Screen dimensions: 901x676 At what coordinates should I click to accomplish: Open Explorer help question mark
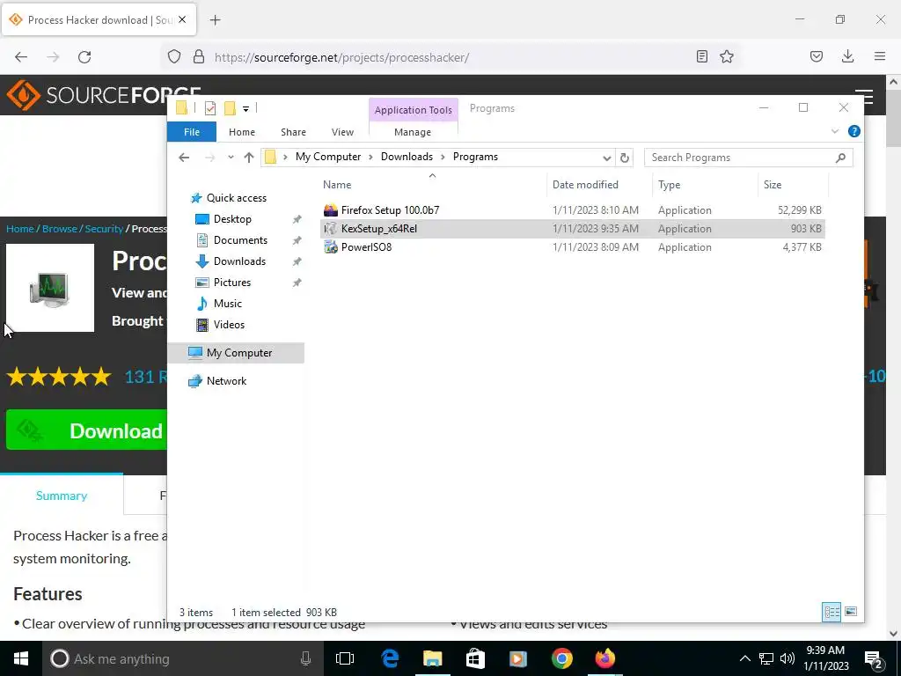[854, 132]
